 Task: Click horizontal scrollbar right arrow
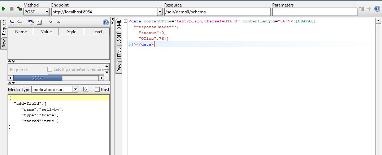pyautogui.click(x=101, y=78)
